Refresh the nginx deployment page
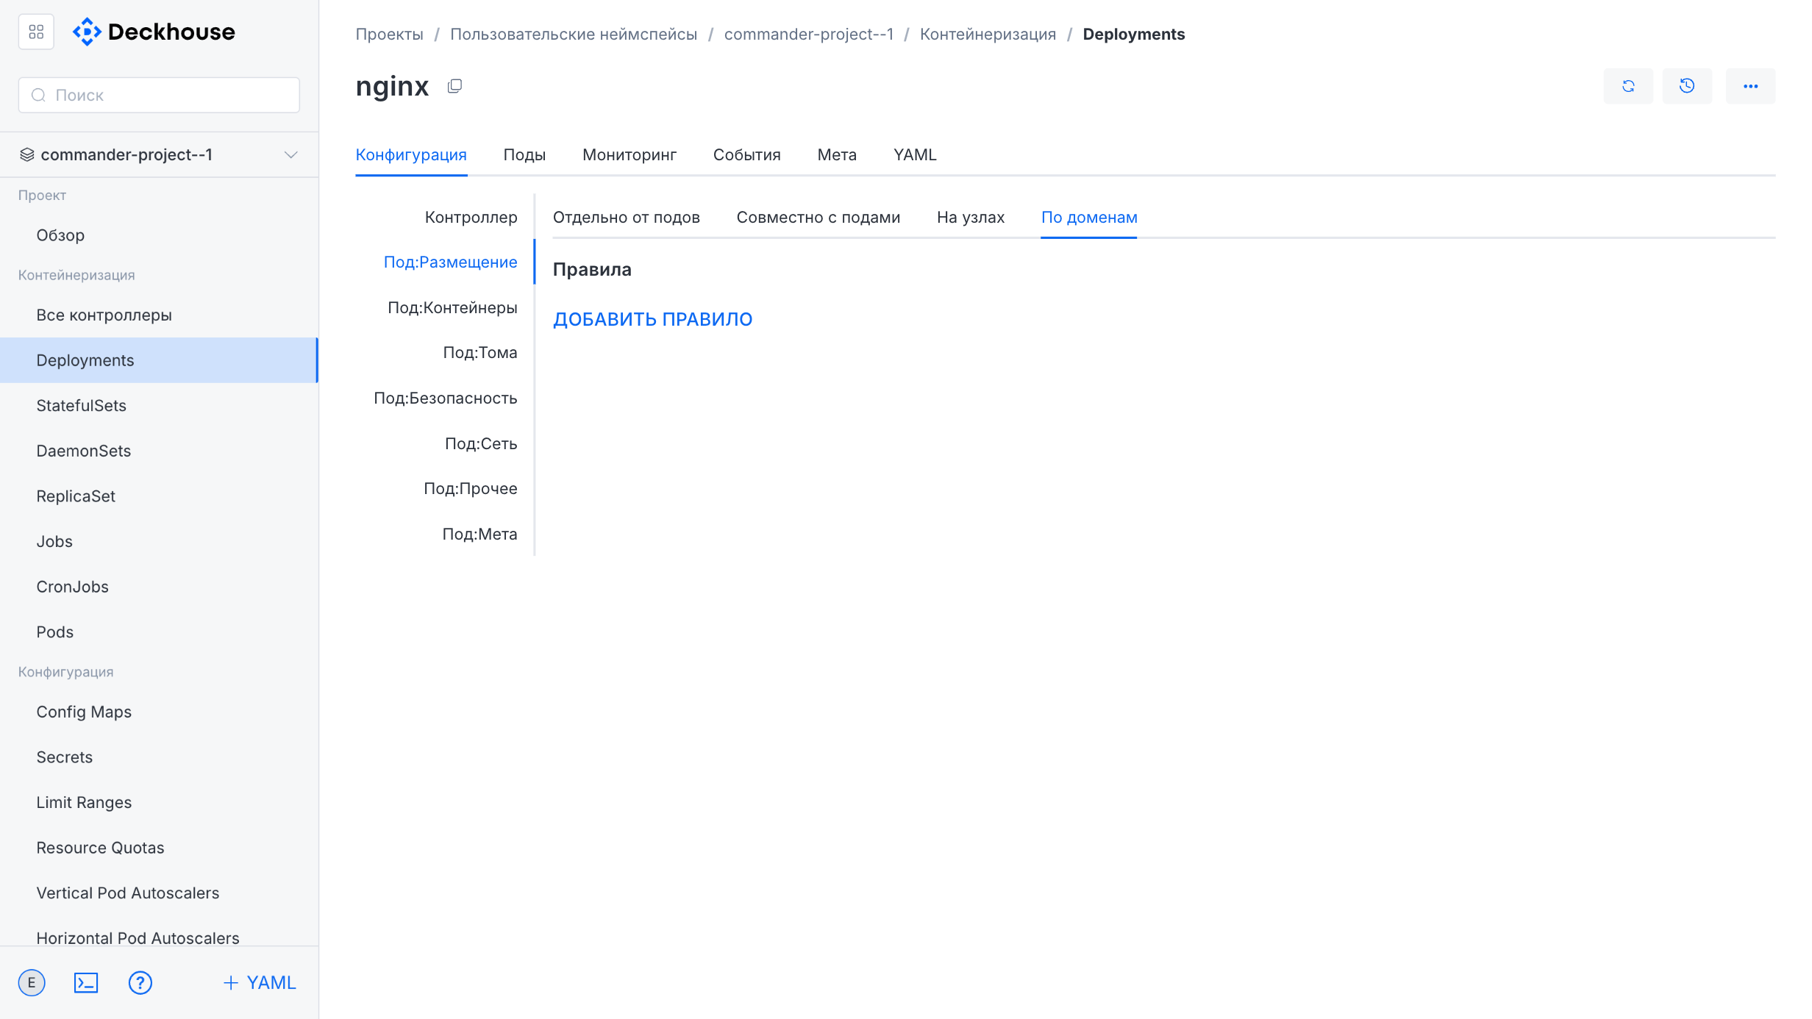This screenshot has width=1812, height=1019. (1628, 86)
